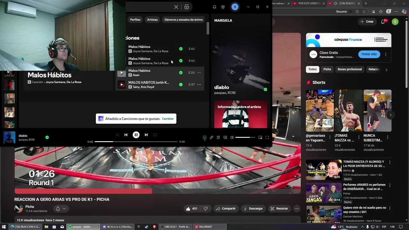Dislike the YouTube video
This screenshot has width=409, height=230.
(205, 209)
